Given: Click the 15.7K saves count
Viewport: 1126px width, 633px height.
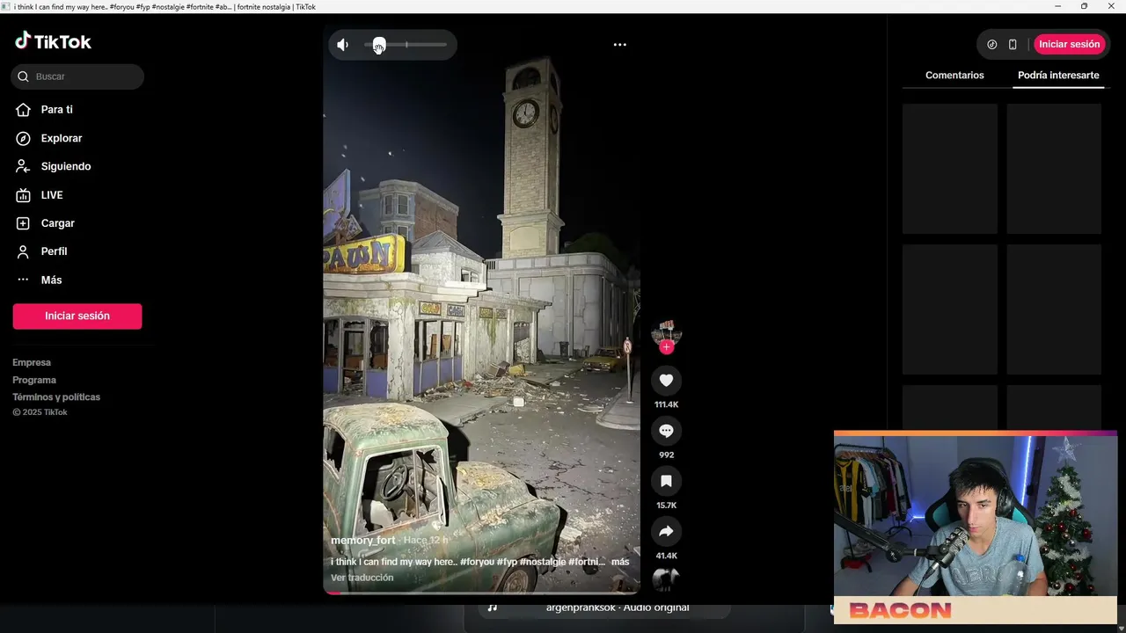Looking at the screenshot, I should (x=666, y=506).
